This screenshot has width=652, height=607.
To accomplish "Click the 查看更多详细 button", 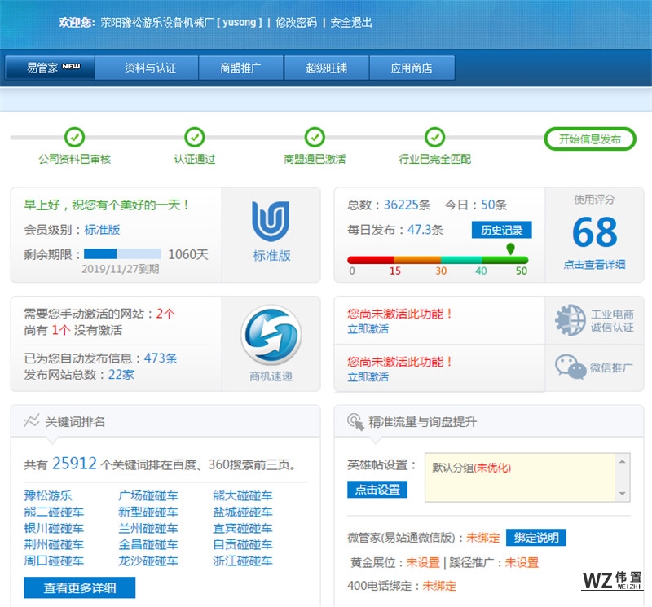I will [x=79, y=587].
